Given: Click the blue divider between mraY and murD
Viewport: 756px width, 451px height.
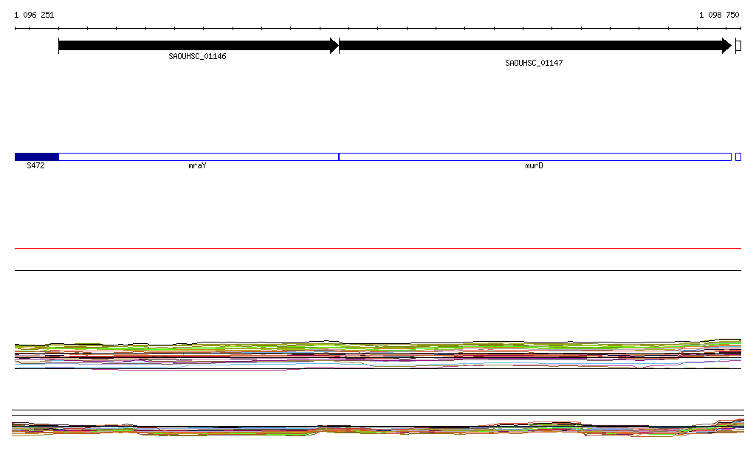Looking at the screenshot, I should [x=339, y=156].
